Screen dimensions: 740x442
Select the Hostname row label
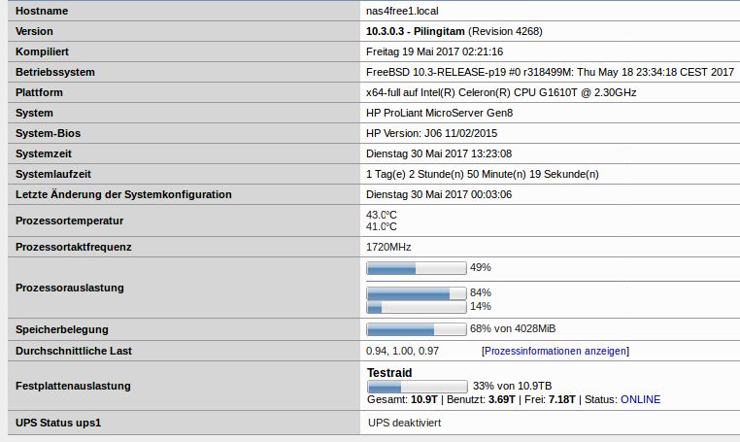42,11
